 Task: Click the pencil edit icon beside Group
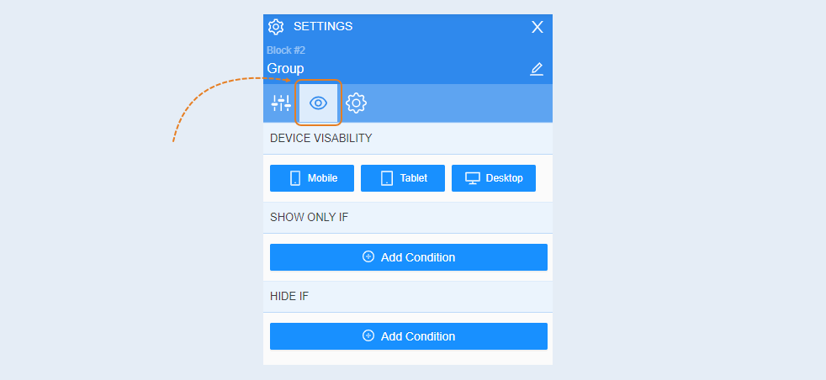(x=537, y=69)
